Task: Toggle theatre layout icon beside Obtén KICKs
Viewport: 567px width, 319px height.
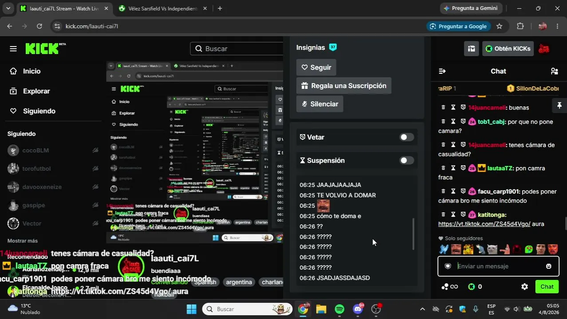Action: pyautogui.click(x=471, y=49)
